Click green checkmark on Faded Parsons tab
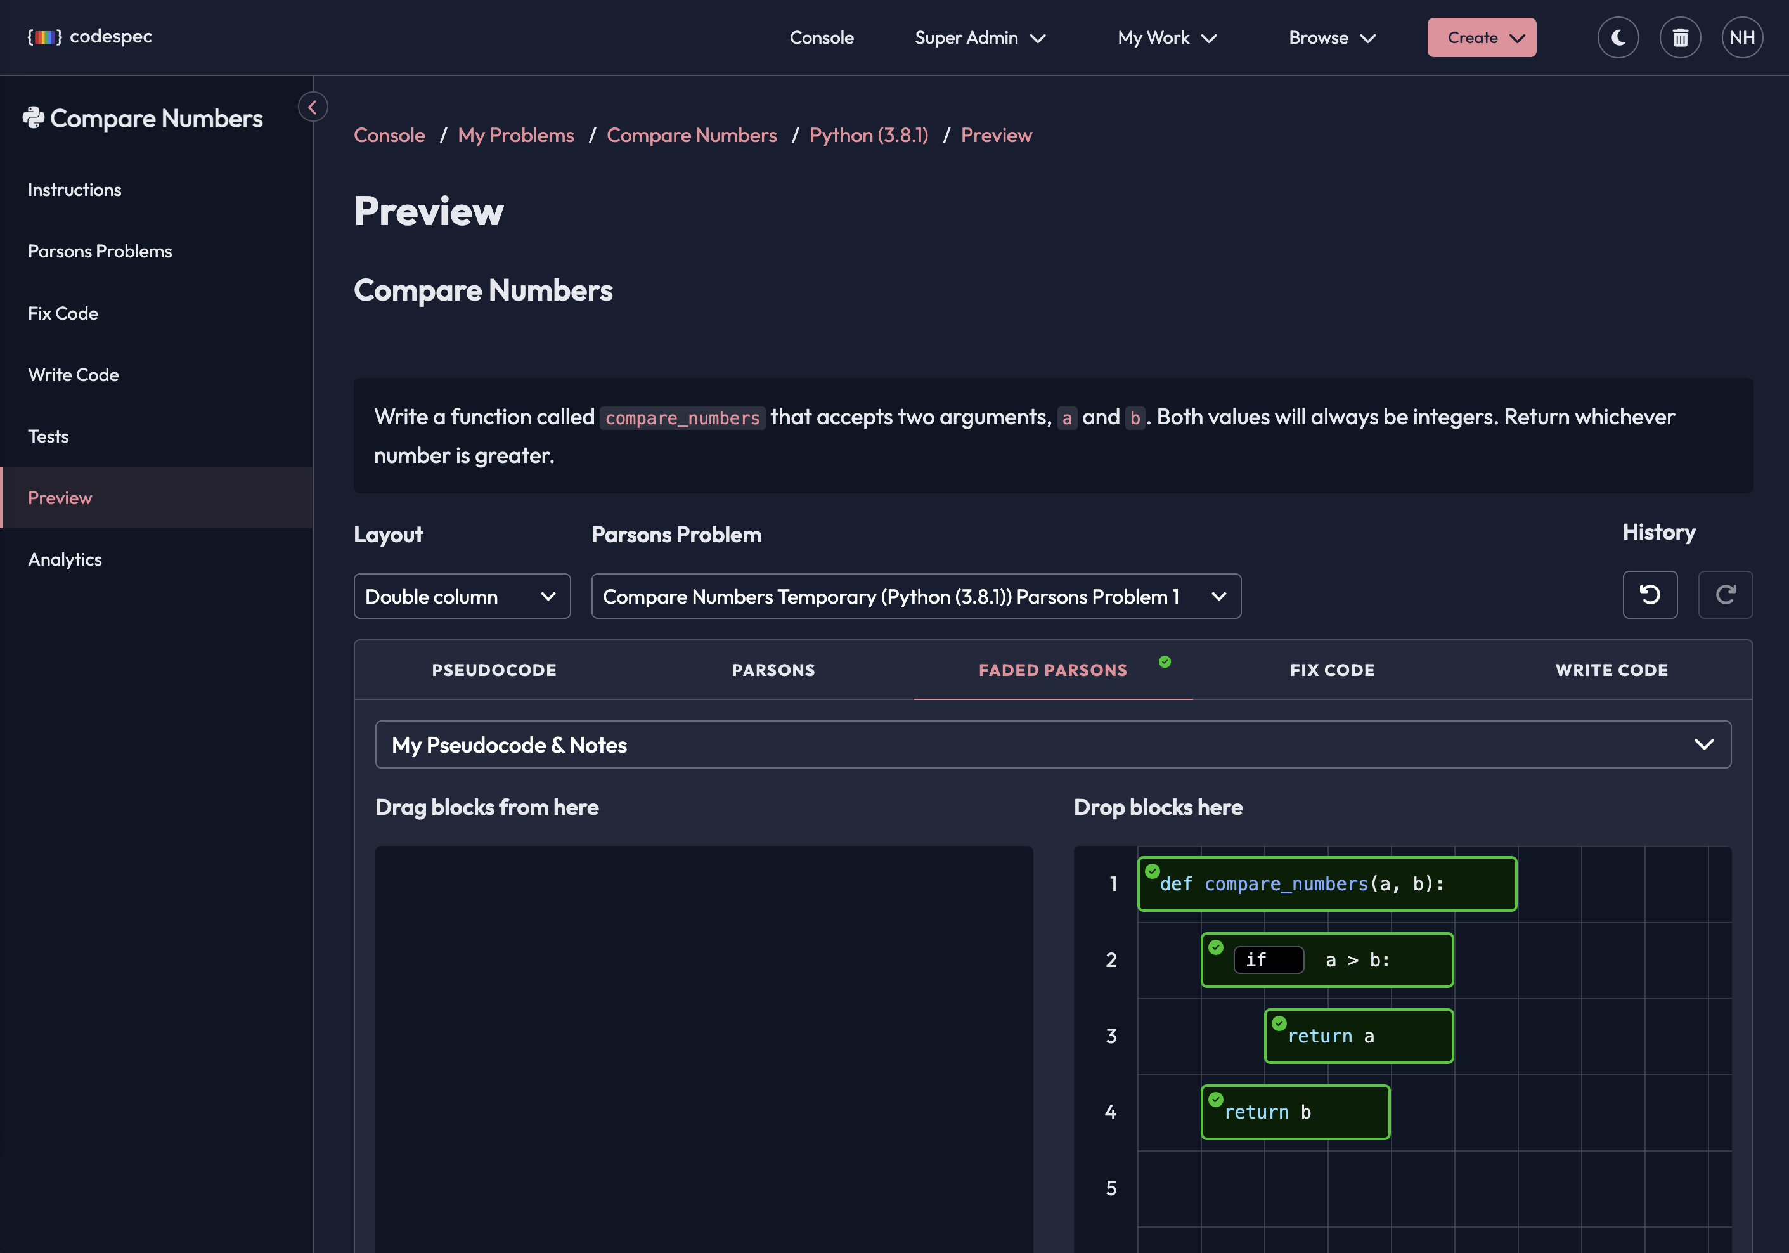 click(x=1164, y=661)
